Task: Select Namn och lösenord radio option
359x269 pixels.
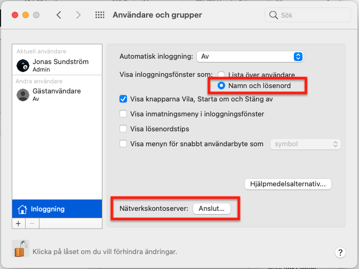Action: pyautogui.click(x=221, y=85)
